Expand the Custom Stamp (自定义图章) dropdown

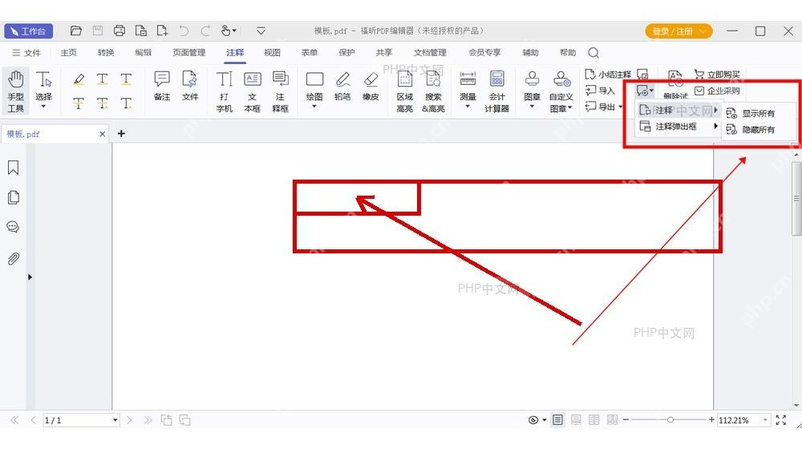(569, 108)
